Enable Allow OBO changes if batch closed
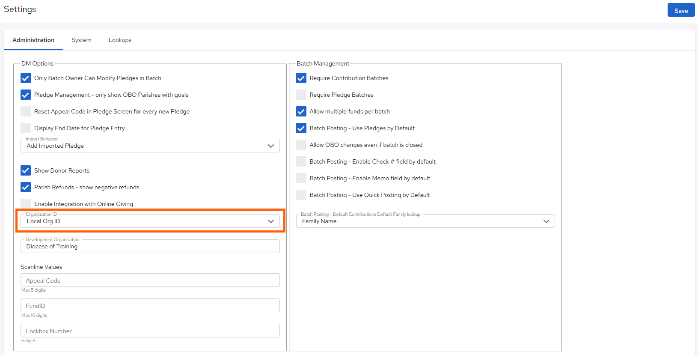This screenshot has width=698, height=355. point(301,145)
